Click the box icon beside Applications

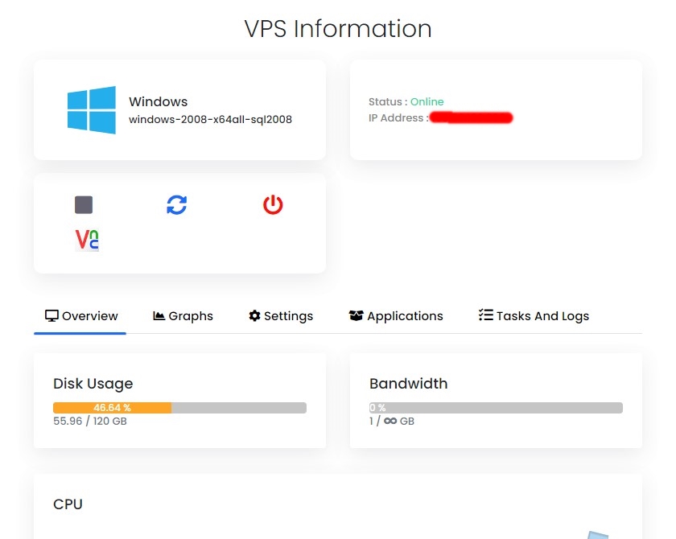coord(356,316)
